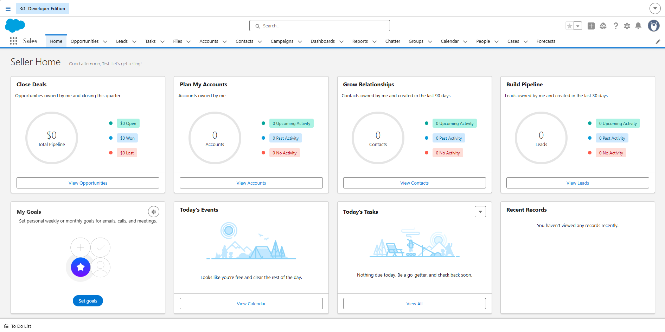Expand the Dashboards tab dropdown chevron
Viewport: 665px width, 332px height.
pyautogui.click(x=341, y=41)
